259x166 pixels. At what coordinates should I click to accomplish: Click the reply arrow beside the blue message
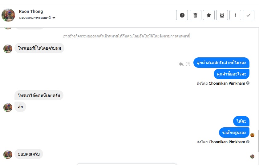[181, 64]
